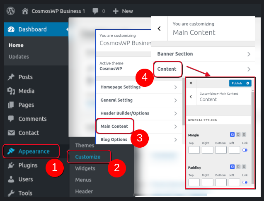Toggle the Padding Link switch
Screen dimensions: 264x201
245,182
